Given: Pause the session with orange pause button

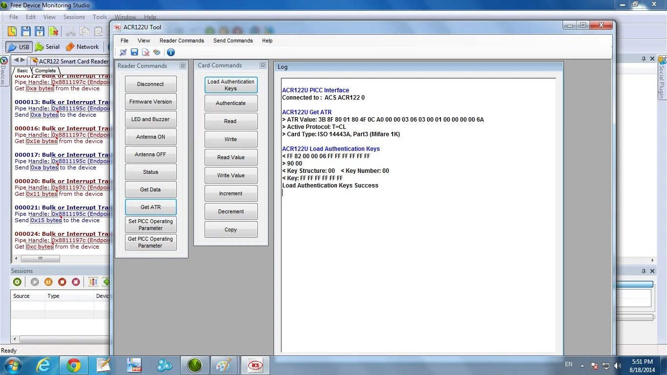Looking at the screenshot, I should tap(48, 282).
